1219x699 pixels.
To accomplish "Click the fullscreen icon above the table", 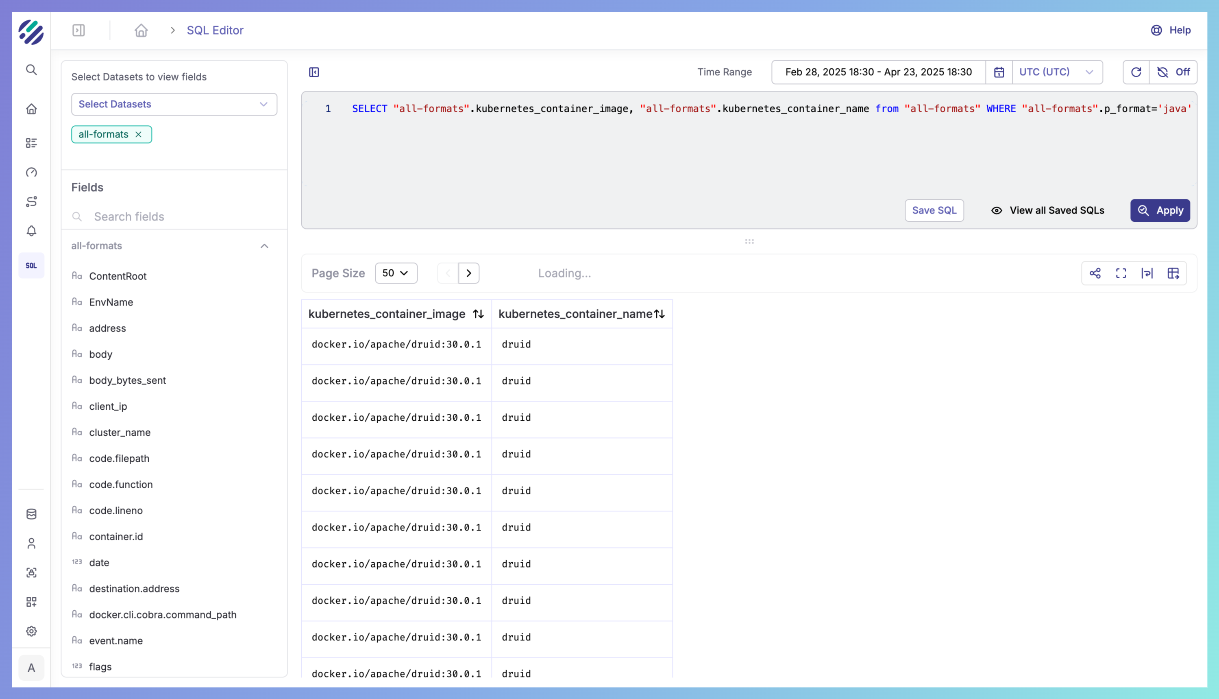I will [x=1121, y=273].
